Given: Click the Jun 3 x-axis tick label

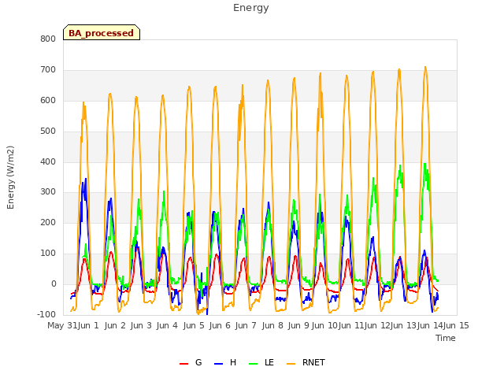Looking at the screenshot, I should point(141,325).
